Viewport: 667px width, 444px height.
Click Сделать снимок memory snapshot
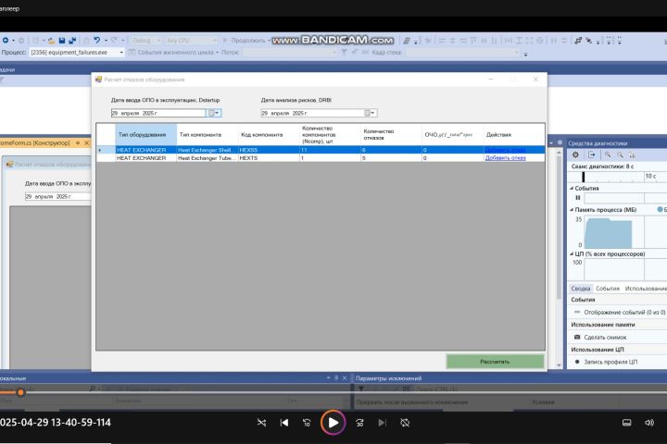tap(605, 338)
